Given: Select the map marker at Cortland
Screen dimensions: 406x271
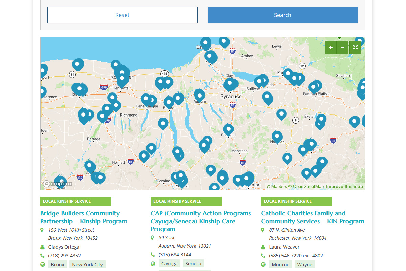Looking at the screenshot, I should 228,129.
